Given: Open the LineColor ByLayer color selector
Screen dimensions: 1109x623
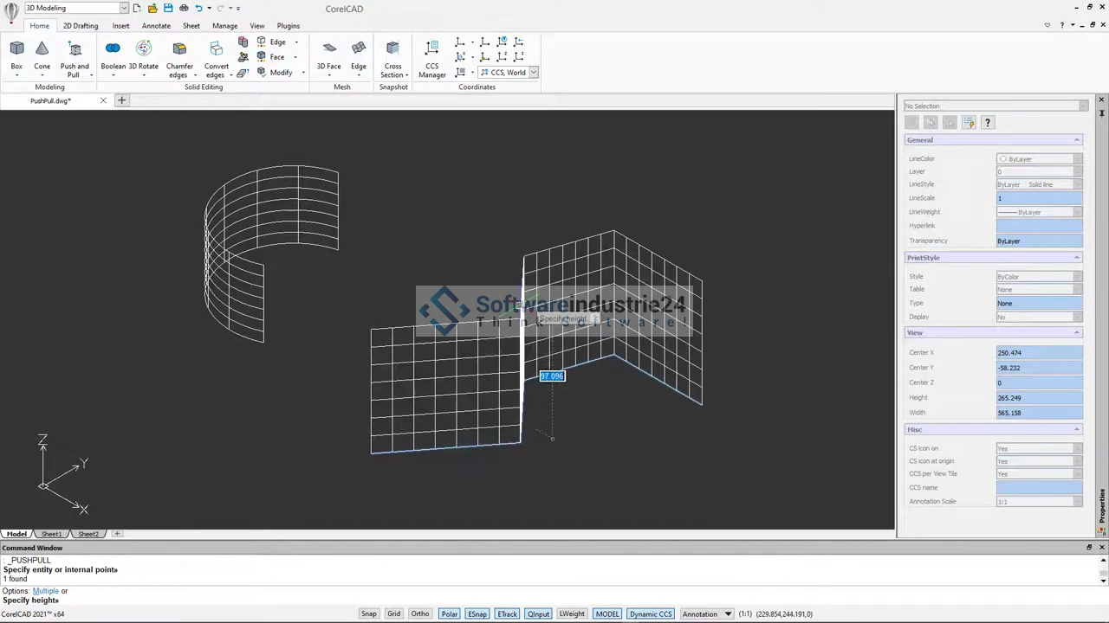Looking at the screenshot, I should click(1039, 159).
